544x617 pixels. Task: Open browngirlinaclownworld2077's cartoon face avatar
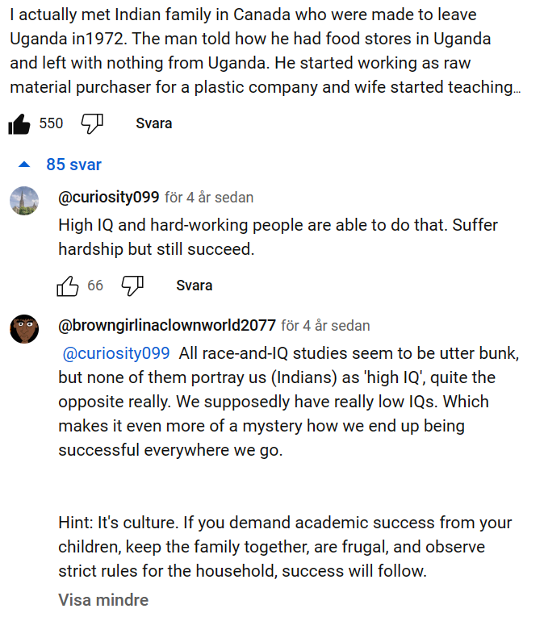24,329
